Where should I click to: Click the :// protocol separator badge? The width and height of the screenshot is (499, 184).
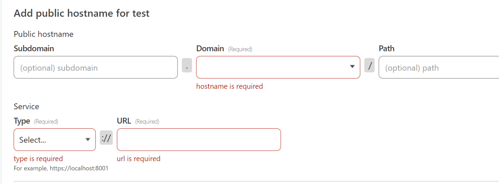tap(106, 138)
